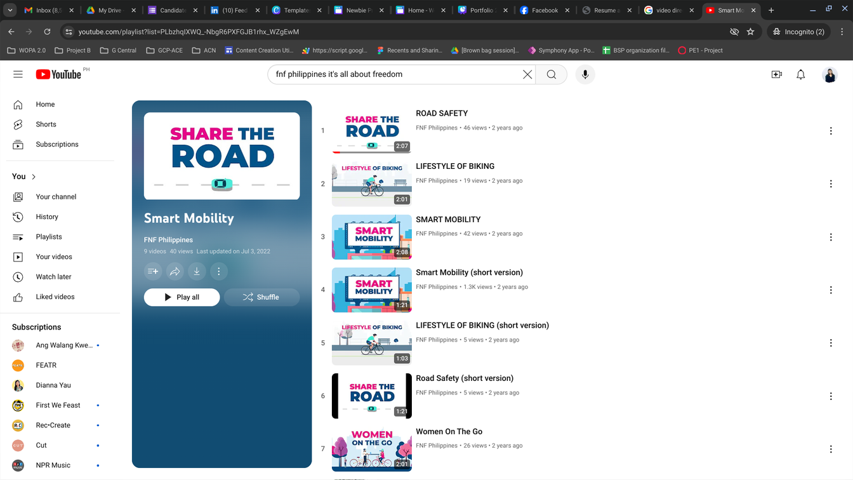Open Your channel in the sidebar
The image size is (853, 480).
(x=60, y=197)
